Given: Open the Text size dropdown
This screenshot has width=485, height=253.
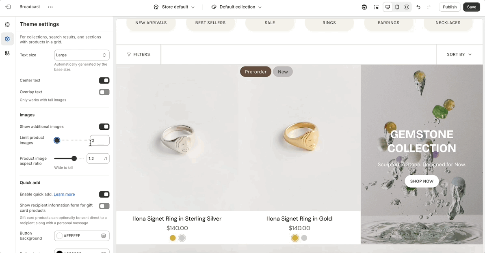Looking at the screenshot, I should pos(82,55).
